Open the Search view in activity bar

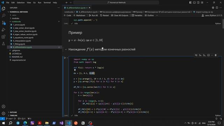tap(3, 15)
